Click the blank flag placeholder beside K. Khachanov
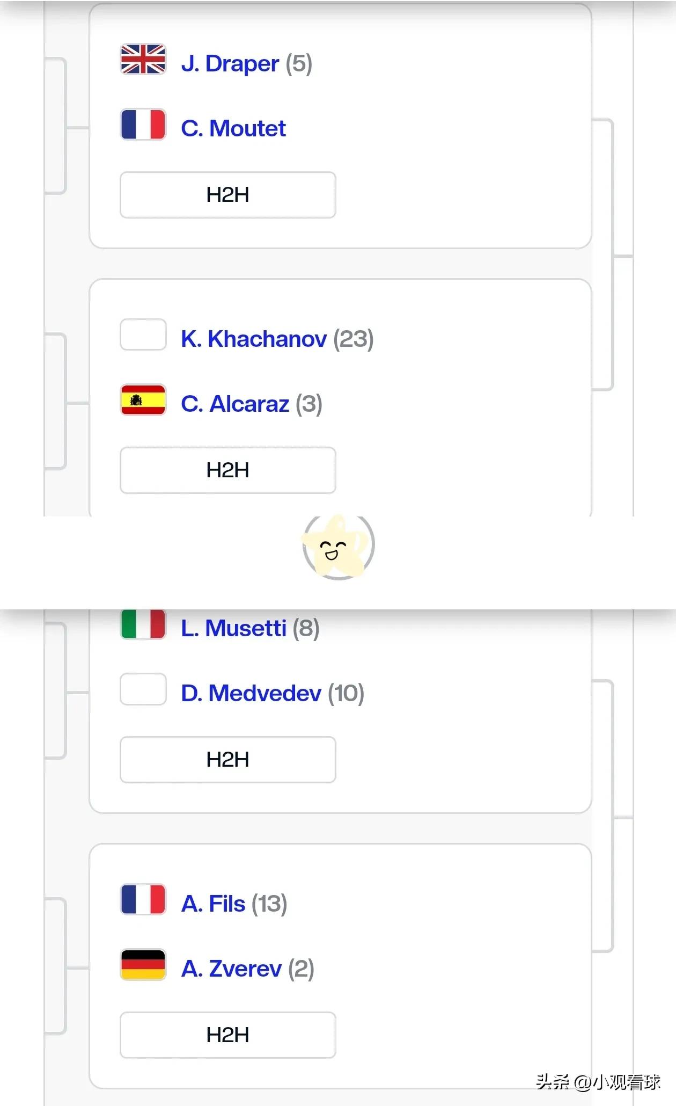676x1106 pixels. pos(143,334)
